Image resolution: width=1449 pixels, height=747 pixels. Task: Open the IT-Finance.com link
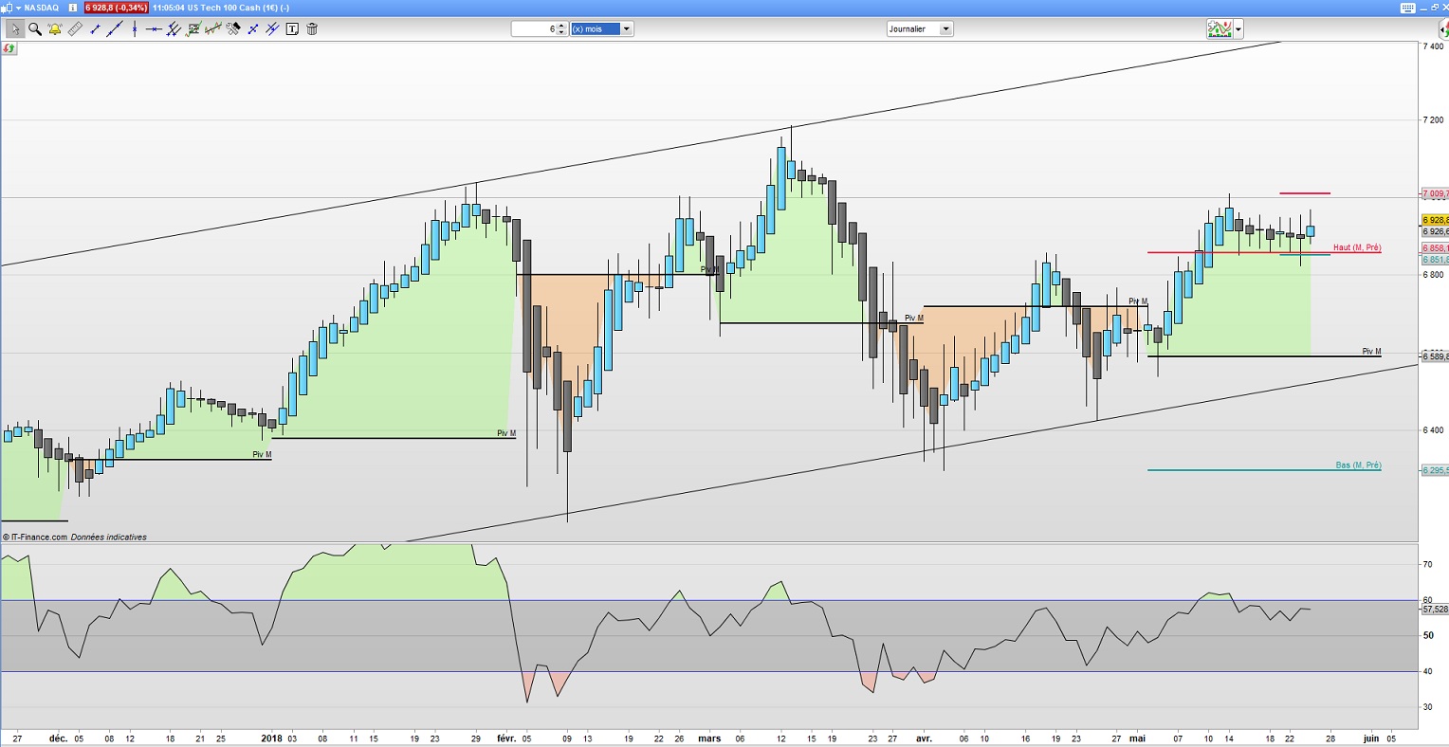(x=38, y=537)
